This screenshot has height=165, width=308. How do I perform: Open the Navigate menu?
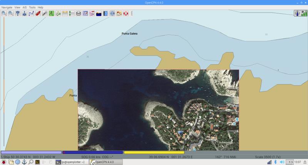point(7,7)
